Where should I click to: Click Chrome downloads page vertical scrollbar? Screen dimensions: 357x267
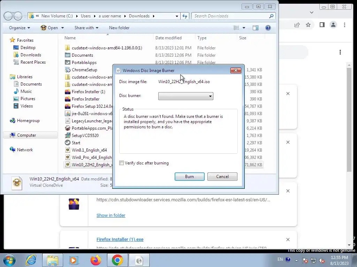pos(349,119)
